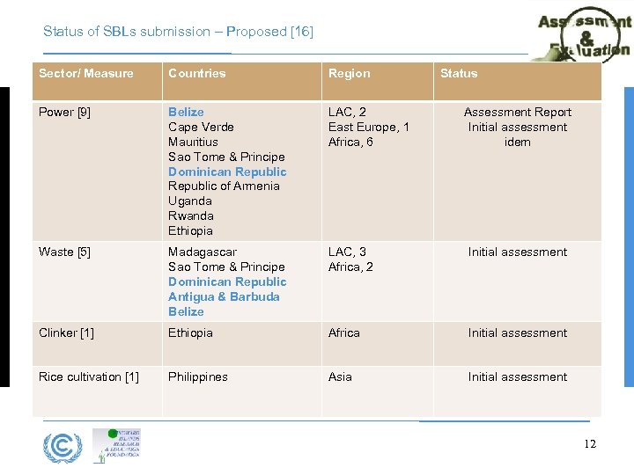
Task: Click 'East Europe, 1' region text
Action: pyautogui.click(x=369, y=127)
